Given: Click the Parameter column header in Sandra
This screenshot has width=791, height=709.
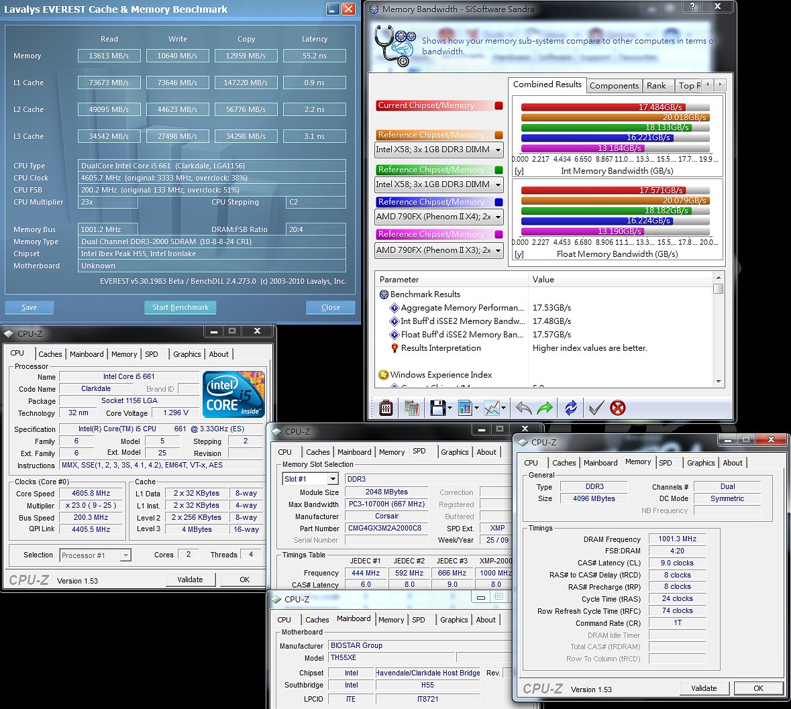Looking at the screenshot, I should 452,279.
